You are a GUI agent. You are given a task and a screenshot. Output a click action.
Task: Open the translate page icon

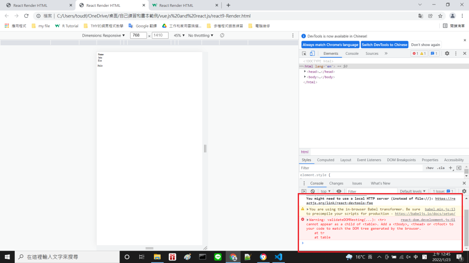point(420,16)
